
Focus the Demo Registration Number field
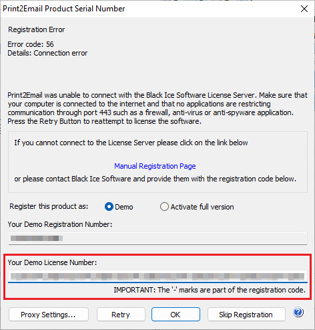coord(157,238)
